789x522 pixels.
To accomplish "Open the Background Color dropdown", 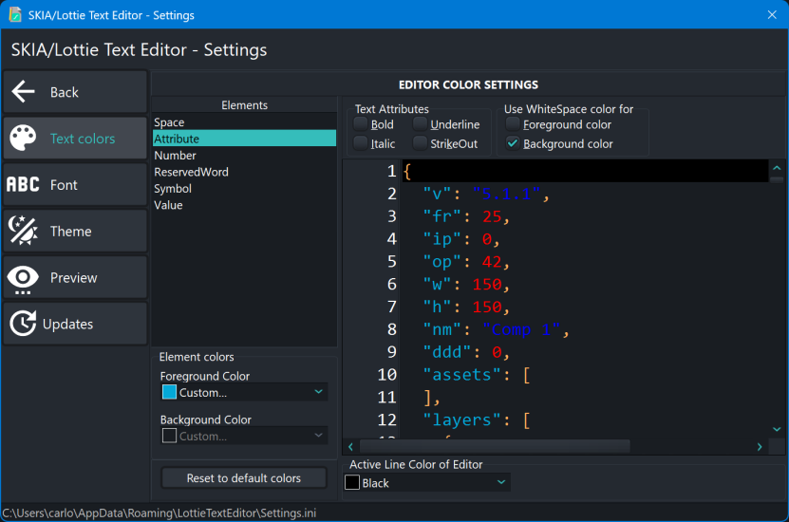I will (x=245, y=436).
